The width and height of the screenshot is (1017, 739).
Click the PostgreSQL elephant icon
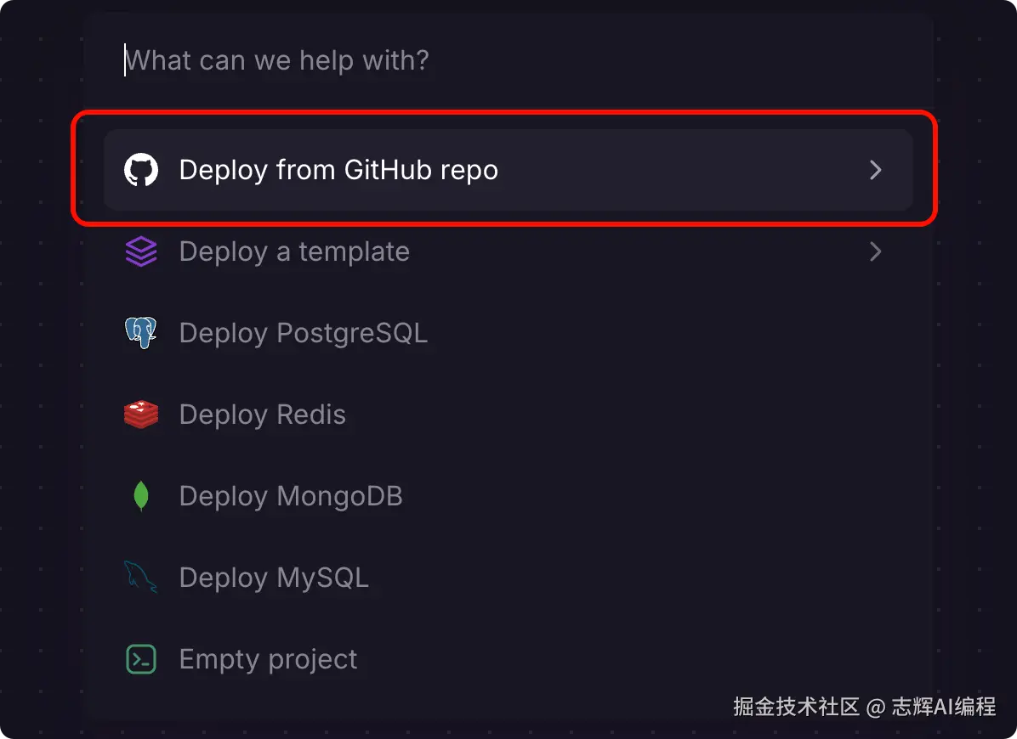pos(141,333)
